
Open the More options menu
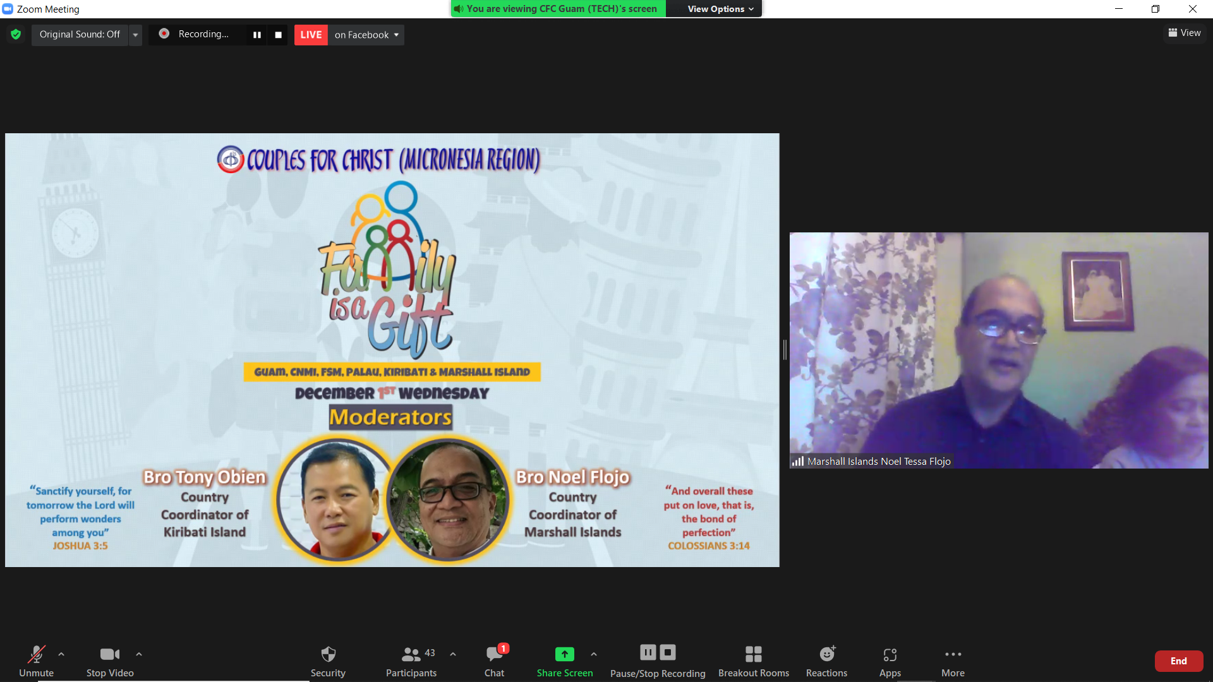[x=953, y=661]
